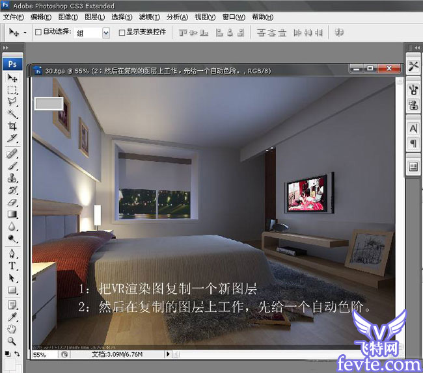The image size is (423, 373).
Task: Select the Healing Brush tool
Action: 12,154
